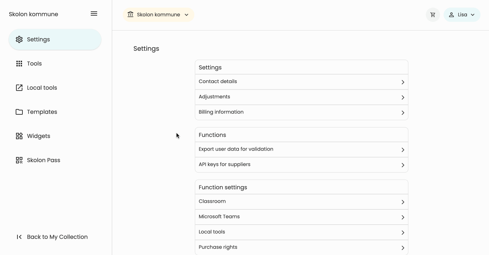Select the Settings gear icon in sidebar

(x=19, y=39)
